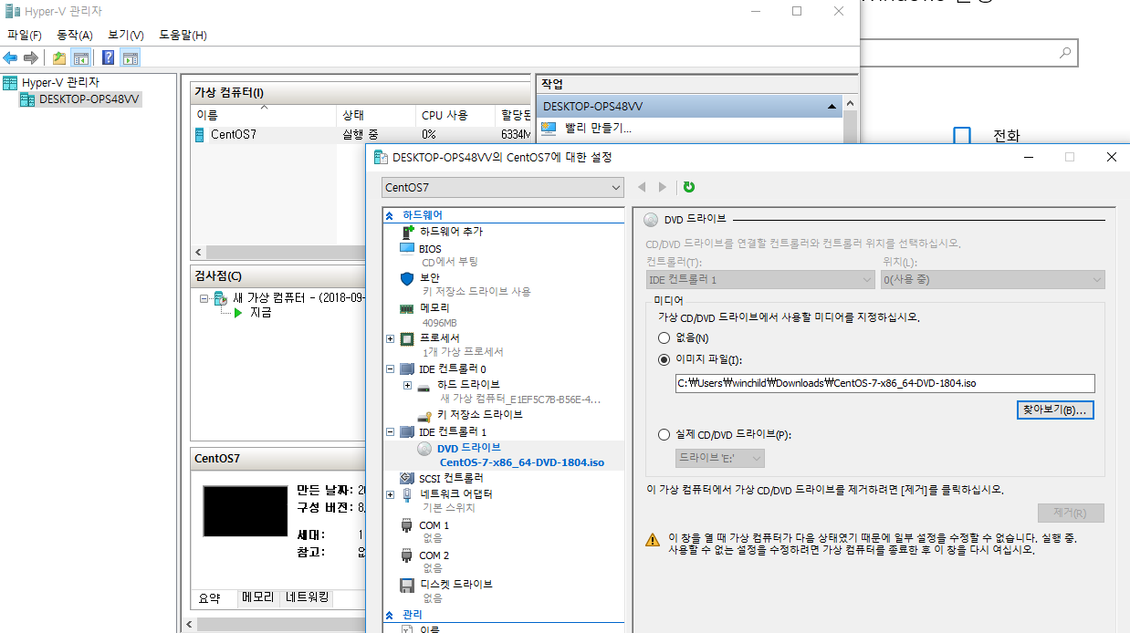The height and width of the screenshot is (633, 1130).
Task: Click the 상태 column header
Action: (x=375, y=116)
